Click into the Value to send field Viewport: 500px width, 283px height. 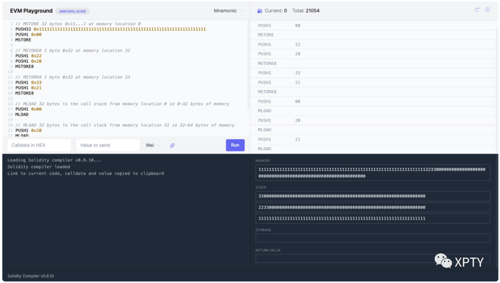click(x=107, y=145)
